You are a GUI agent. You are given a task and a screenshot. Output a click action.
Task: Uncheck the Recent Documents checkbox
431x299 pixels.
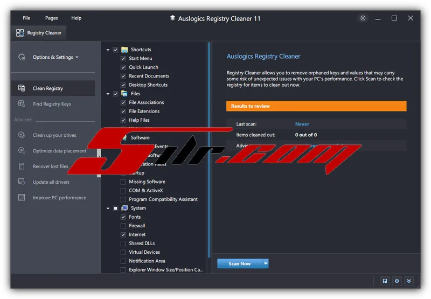[123, 76]
